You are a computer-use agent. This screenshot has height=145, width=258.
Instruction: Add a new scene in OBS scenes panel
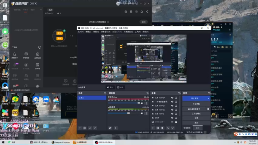80,128
